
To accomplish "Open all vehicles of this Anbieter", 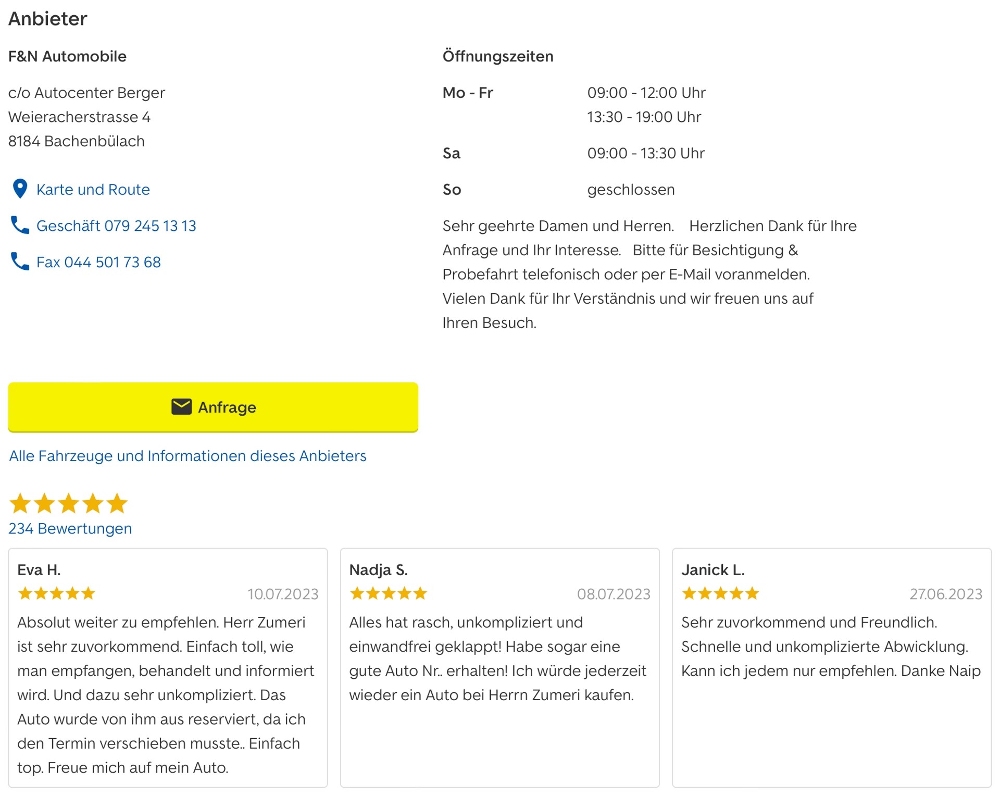I will tap(187, 456).
